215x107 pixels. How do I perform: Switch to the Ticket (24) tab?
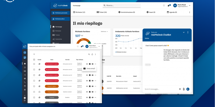click(x=102, y=12)
